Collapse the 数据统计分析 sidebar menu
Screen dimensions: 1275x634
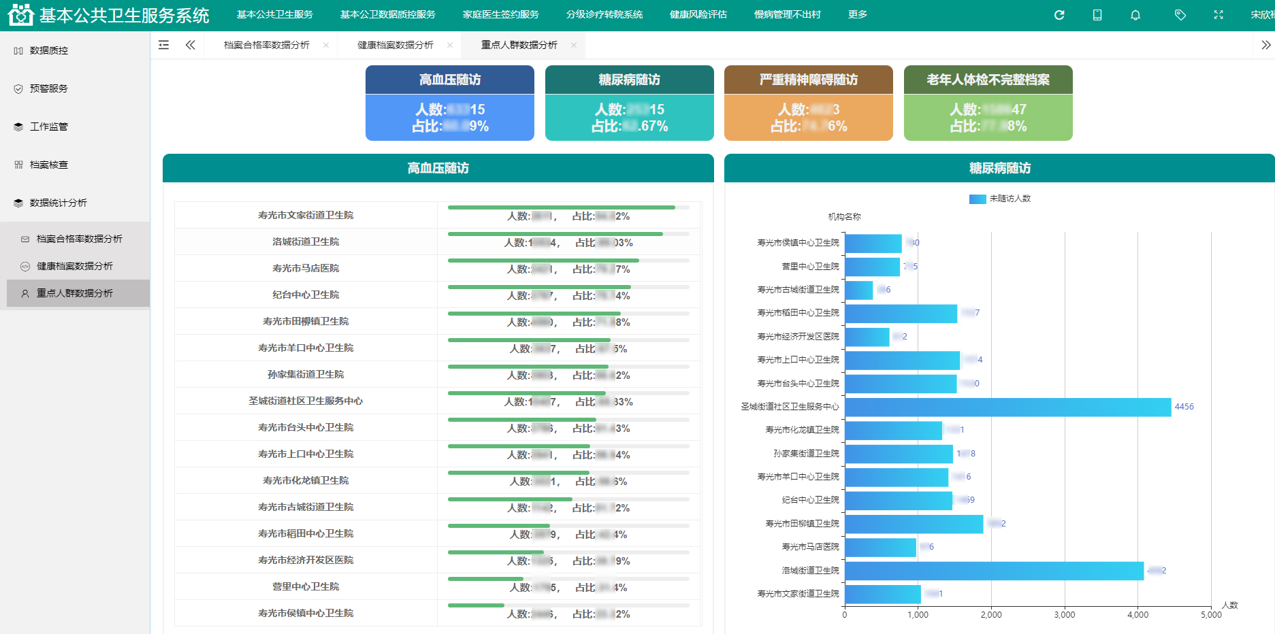click(59, 203)
